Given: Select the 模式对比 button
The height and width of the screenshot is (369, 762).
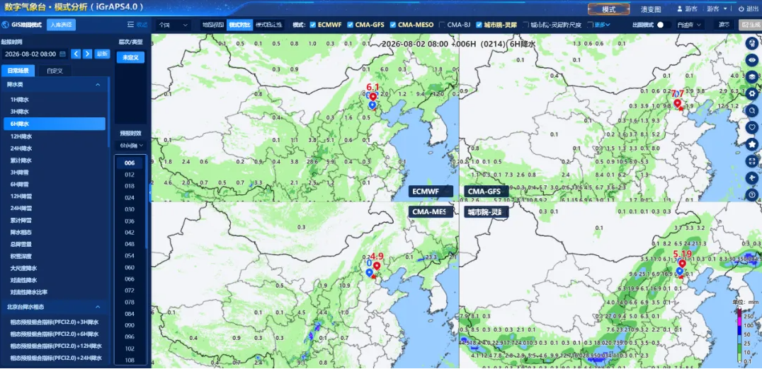Looking at the screenshot, I should (239, 25).
